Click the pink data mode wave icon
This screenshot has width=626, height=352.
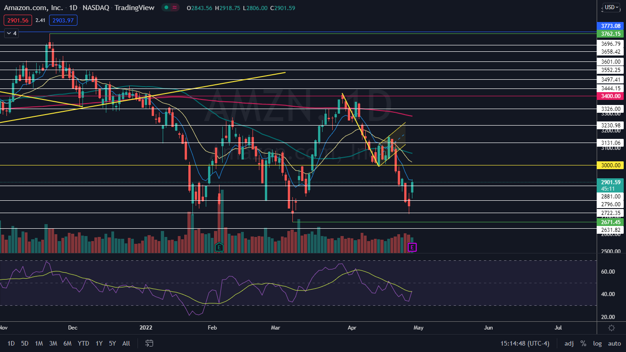(x=175, y=7)
